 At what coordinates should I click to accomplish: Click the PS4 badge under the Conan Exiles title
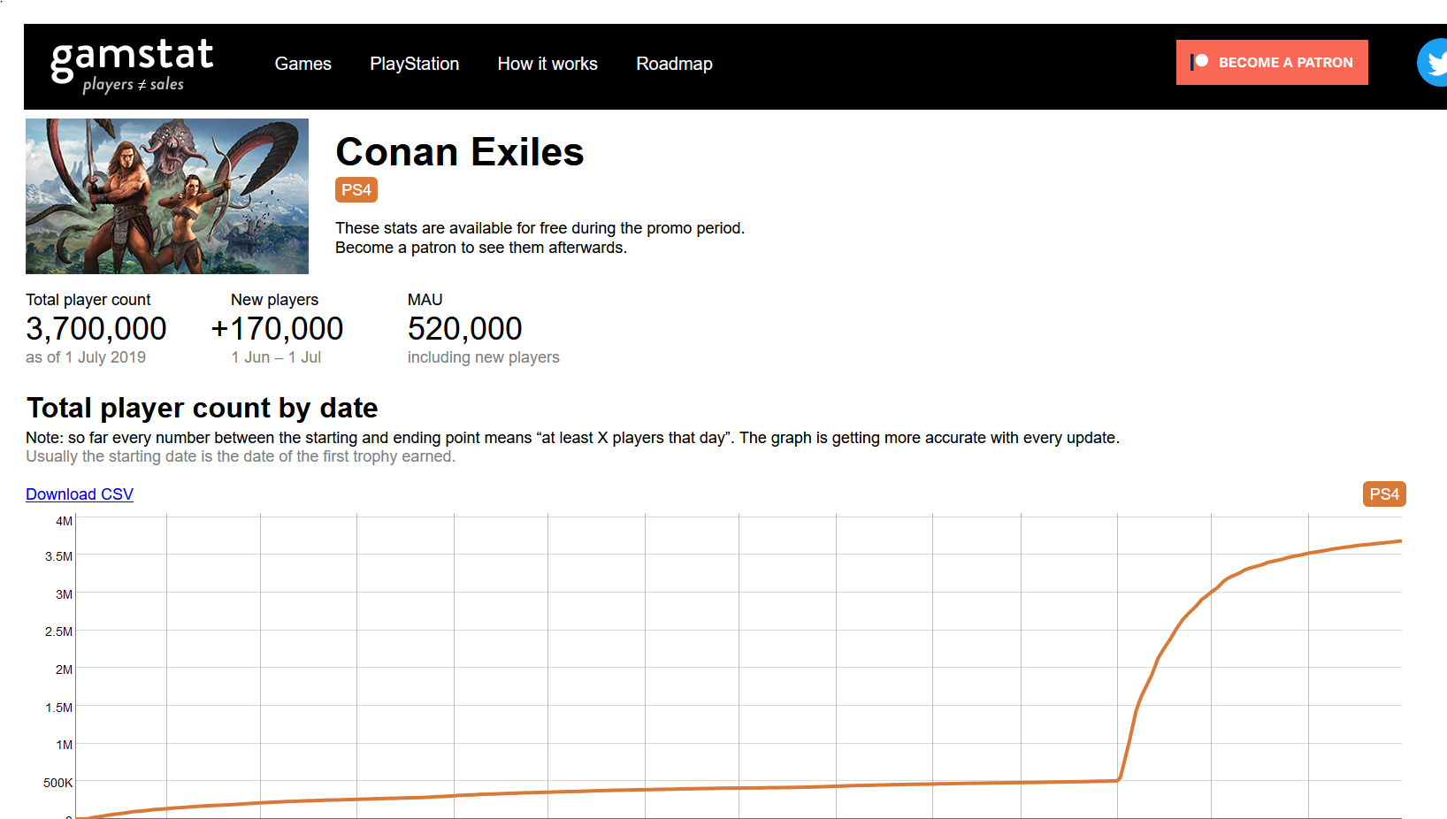click(x=356, y=190)
